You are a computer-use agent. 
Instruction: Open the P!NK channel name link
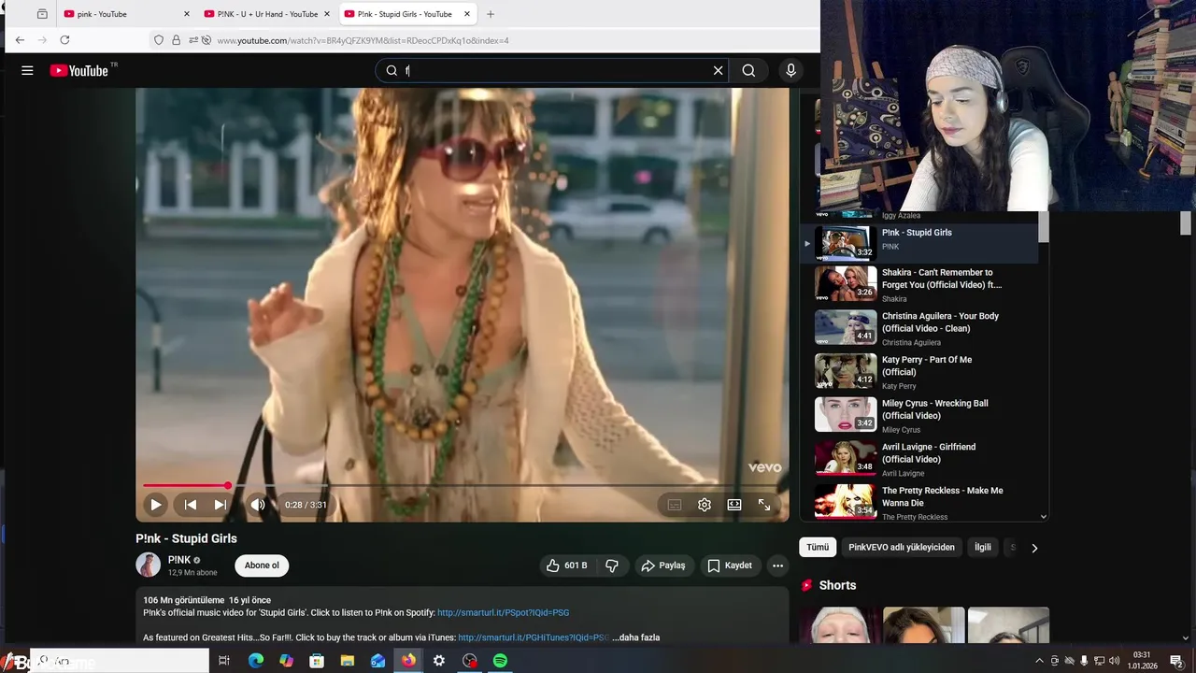click(179, 560)
